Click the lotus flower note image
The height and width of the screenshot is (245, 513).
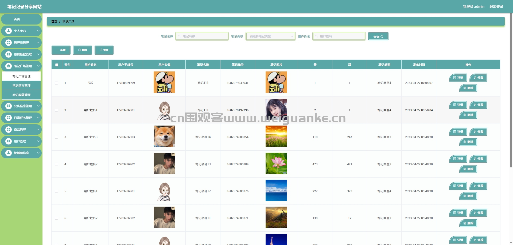point(276,163)
